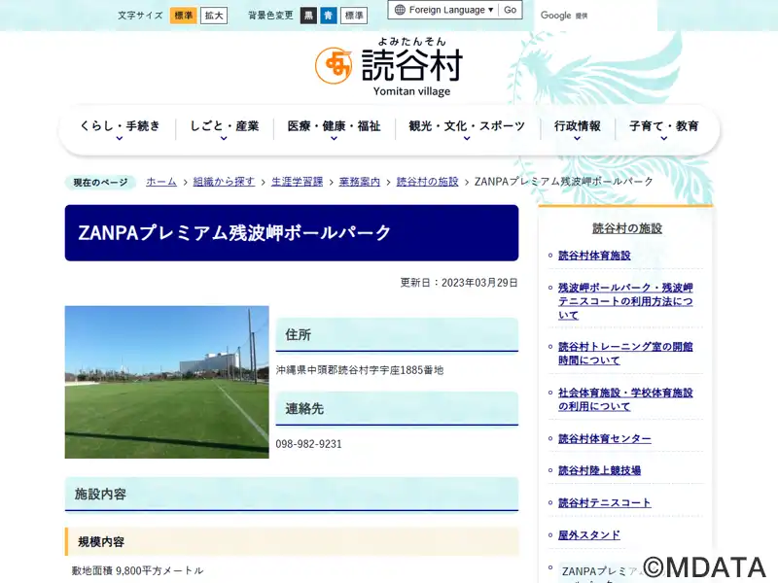Expand the くらし・手続き menu
778x583 pixels.
pyautogui.click(x=120, y=128)
